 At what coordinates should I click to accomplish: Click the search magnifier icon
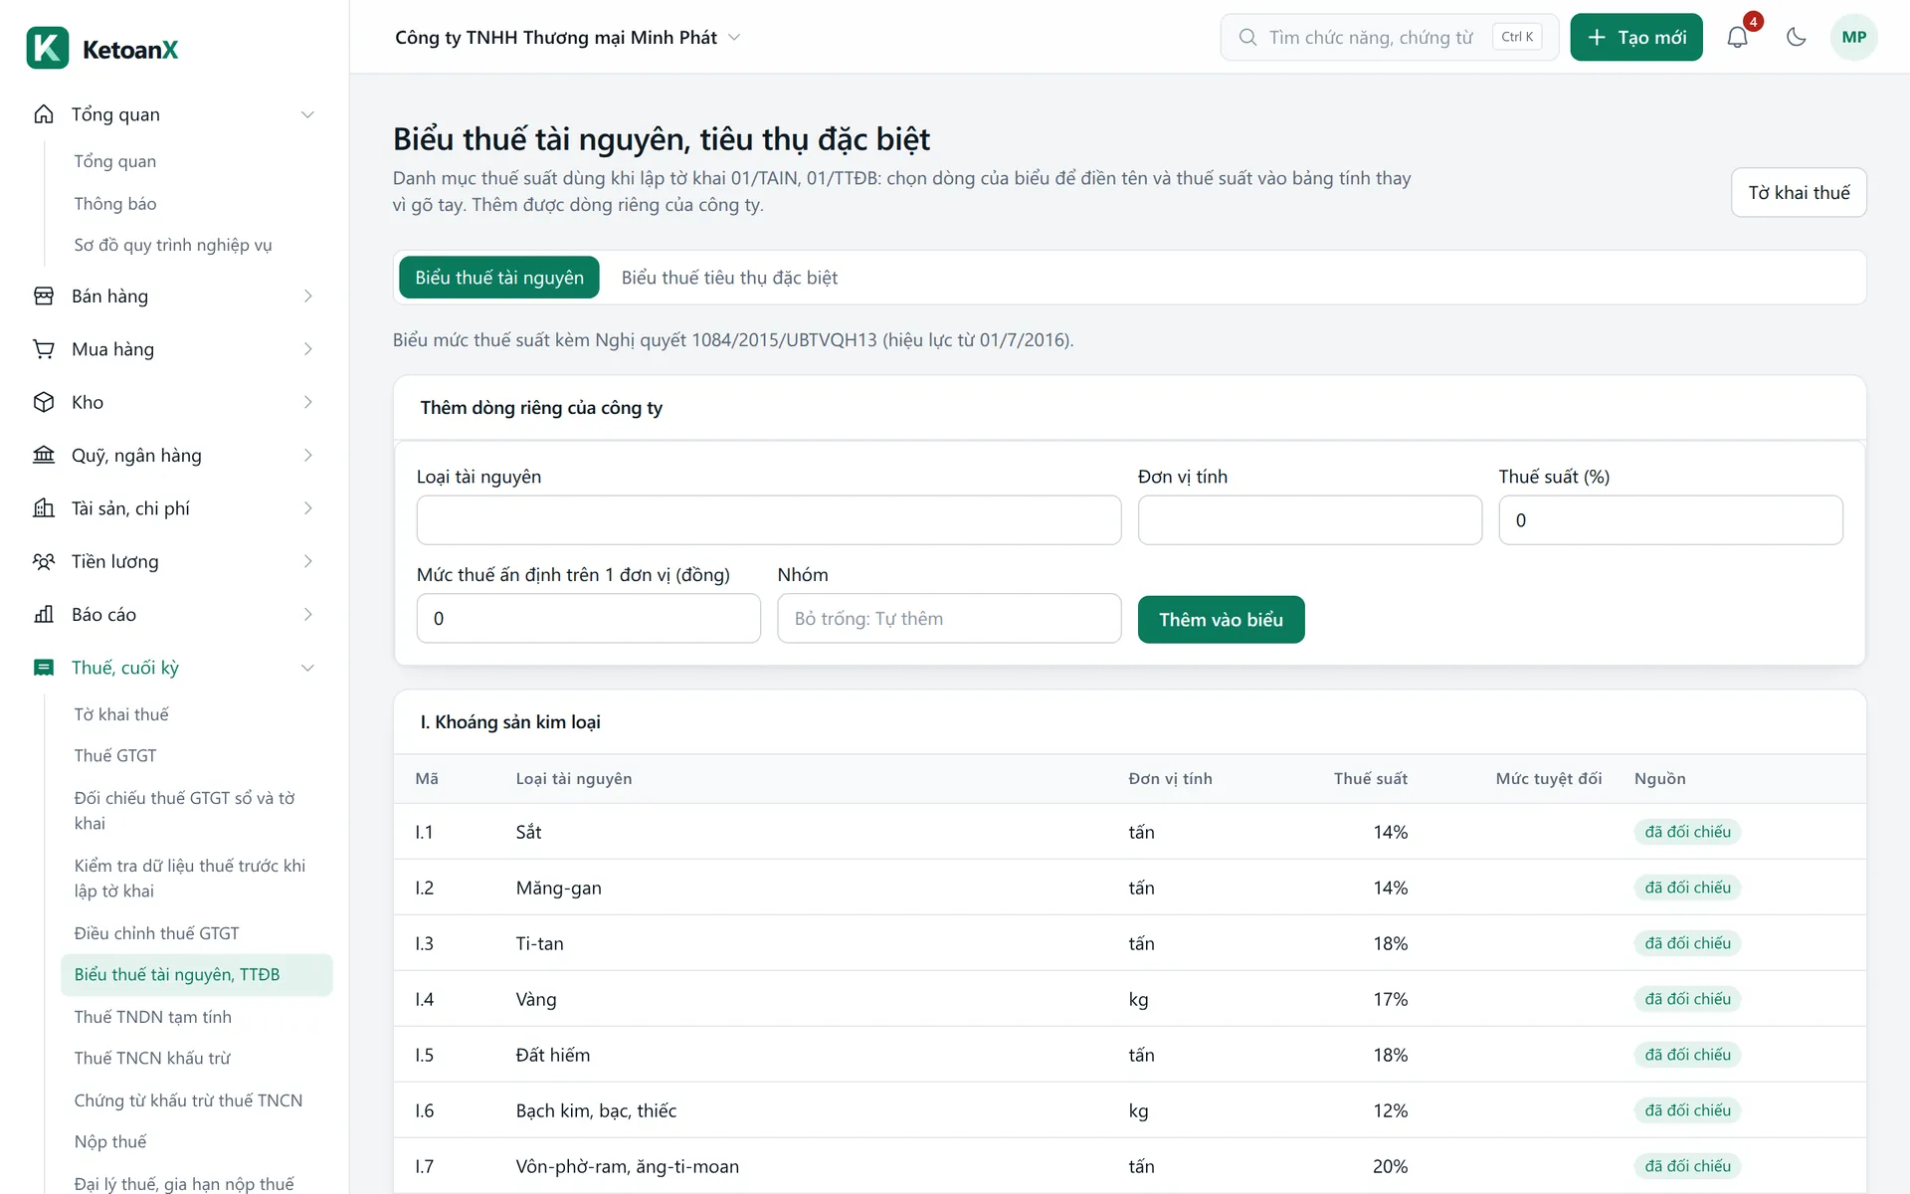(1247, 37)
